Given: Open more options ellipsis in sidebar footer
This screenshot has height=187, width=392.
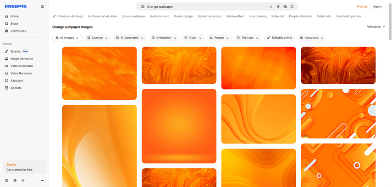Looking at the screenshot, I should (43, 181).
